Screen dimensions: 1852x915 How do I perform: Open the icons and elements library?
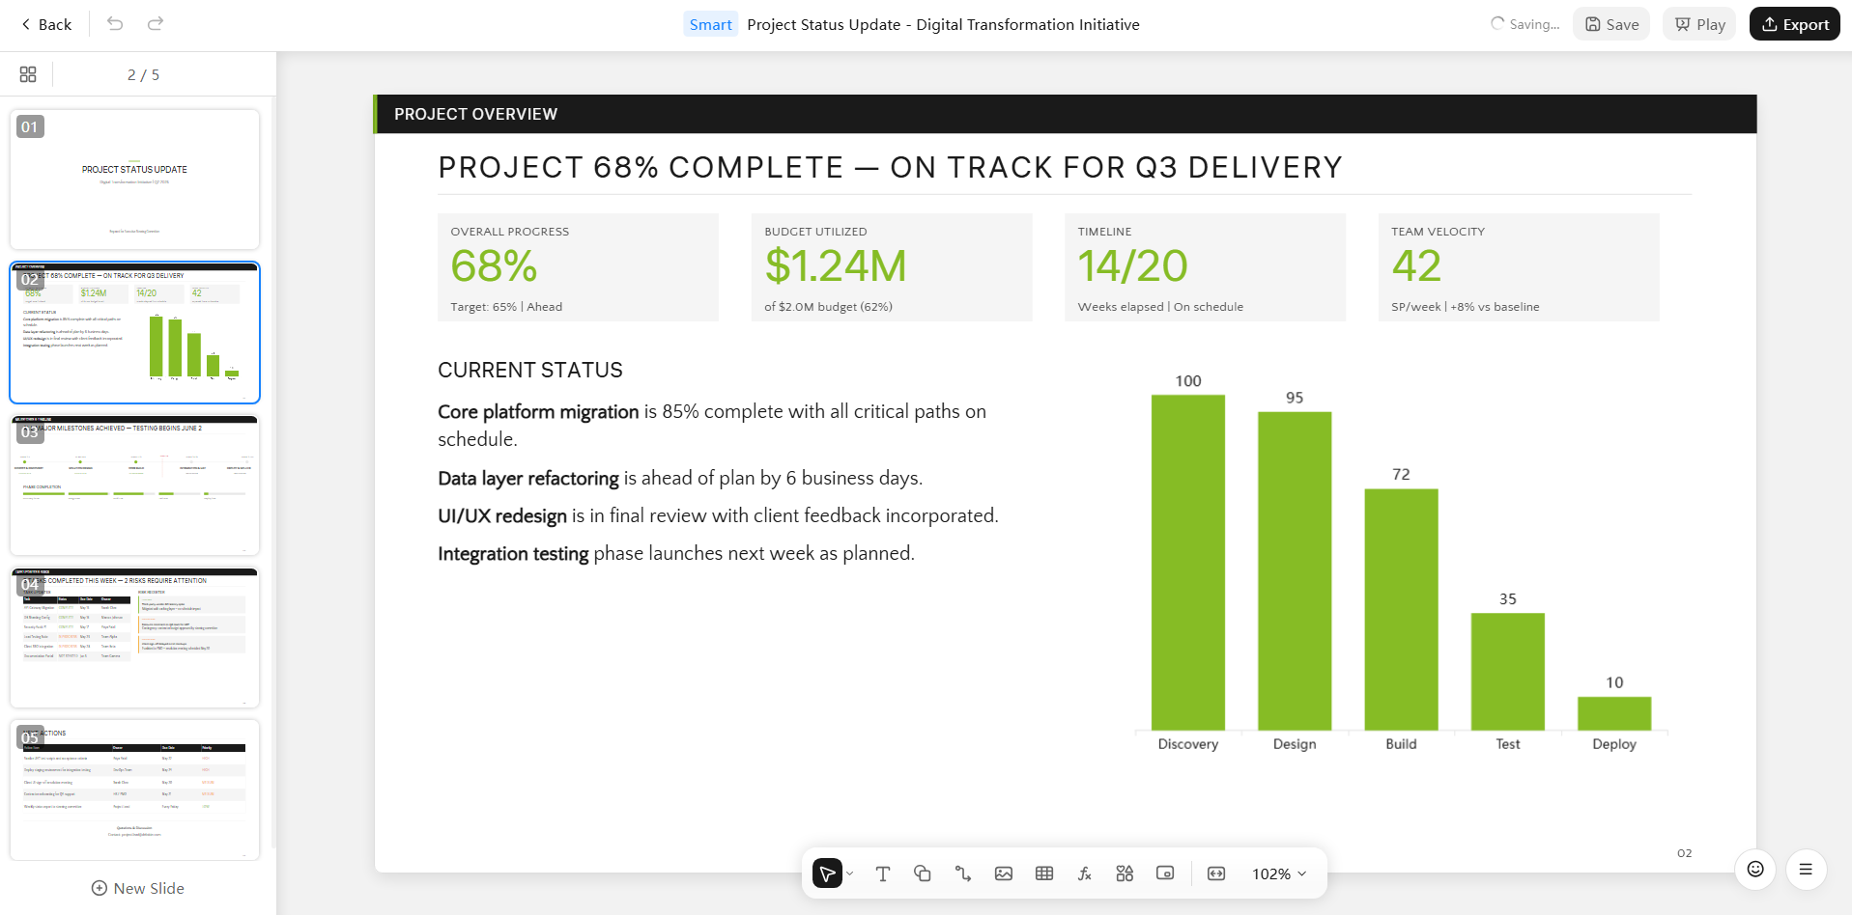click(x=1125, y=873)
